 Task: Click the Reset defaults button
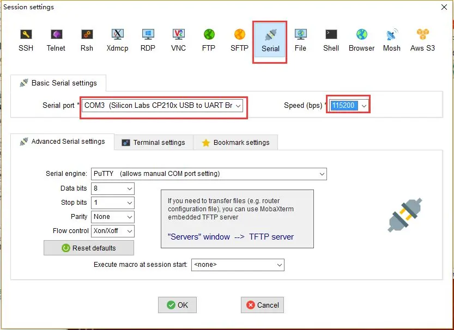click(89, 248)
